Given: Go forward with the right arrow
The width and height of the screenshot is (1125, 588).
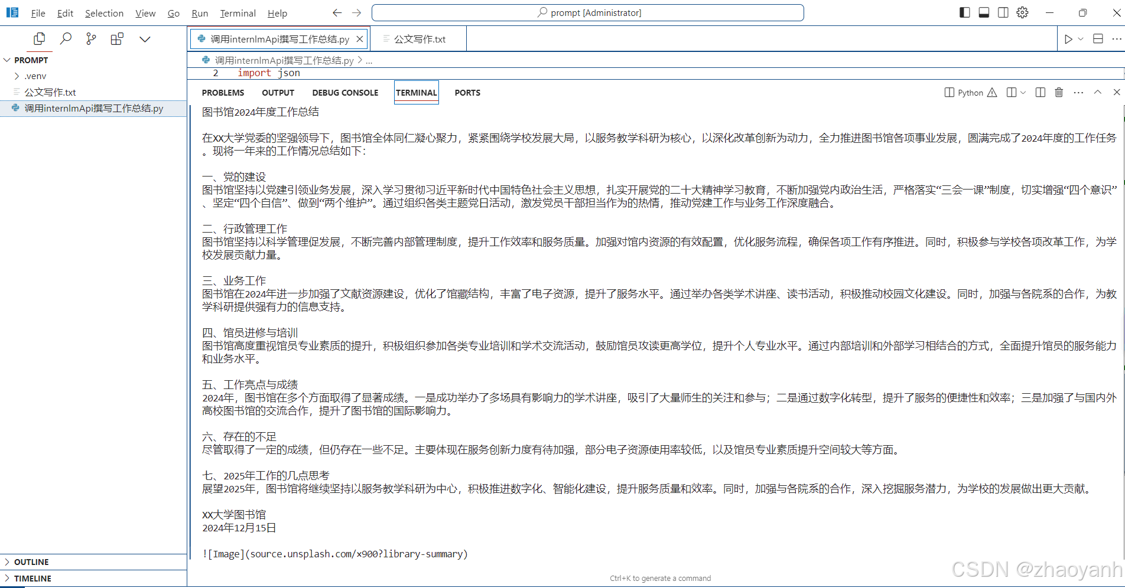Looking at the screenshot, I should [x=356, y=12].
